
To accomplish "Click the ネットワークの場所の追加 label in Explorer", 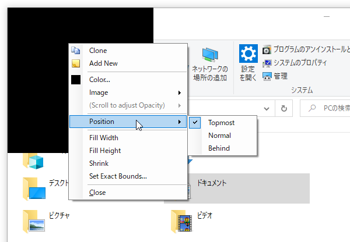I will click(210, 73).
